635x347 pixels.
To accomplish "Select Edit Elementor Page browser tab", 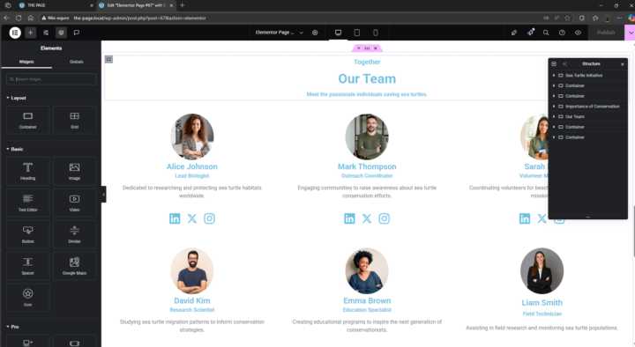I will 137,5.
